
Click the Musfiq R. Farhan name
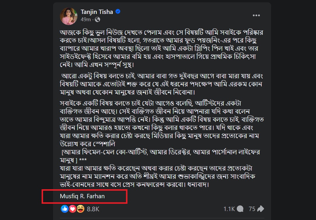[82, 196]
